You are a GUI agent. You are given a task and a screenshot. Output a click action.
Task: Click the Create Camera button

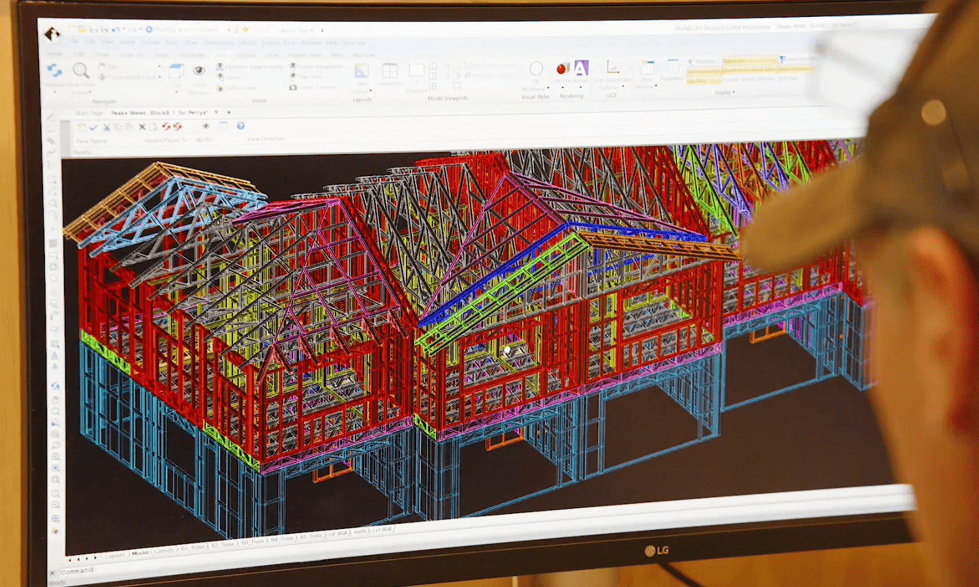coord(313,87)
